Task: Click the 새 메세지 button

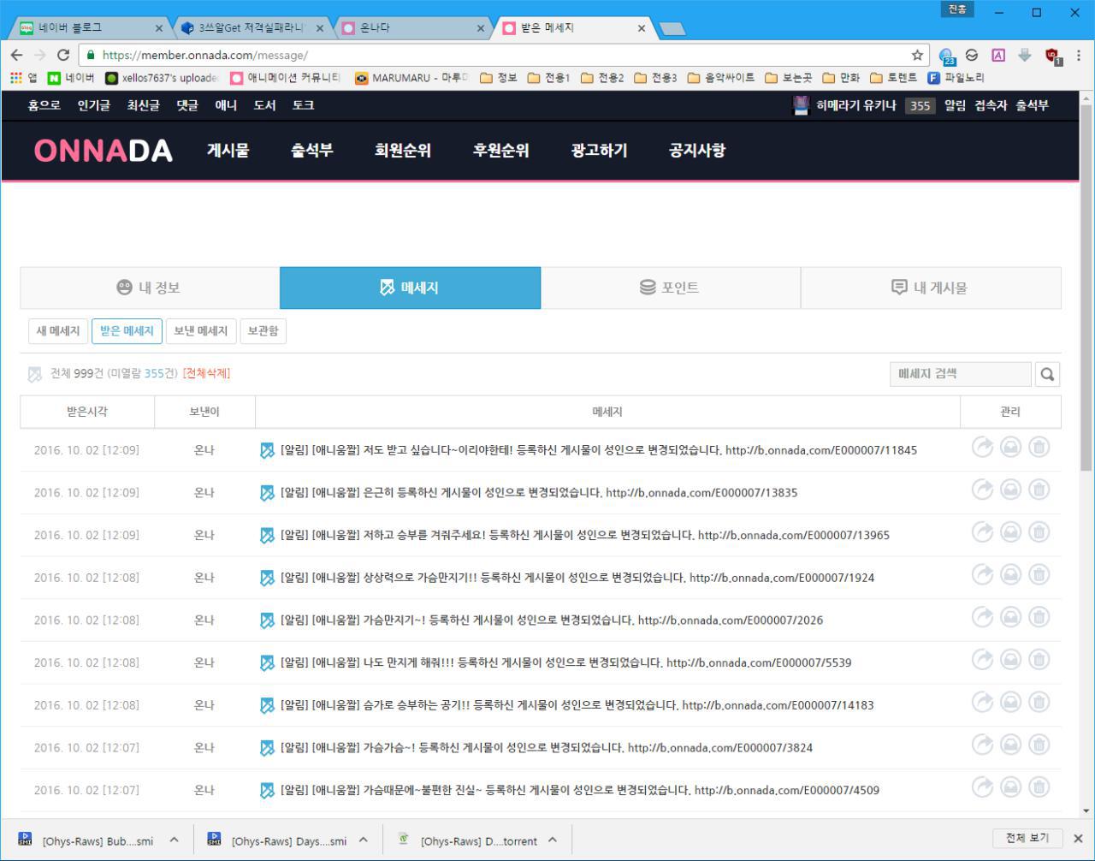Action: coord(58,331)
